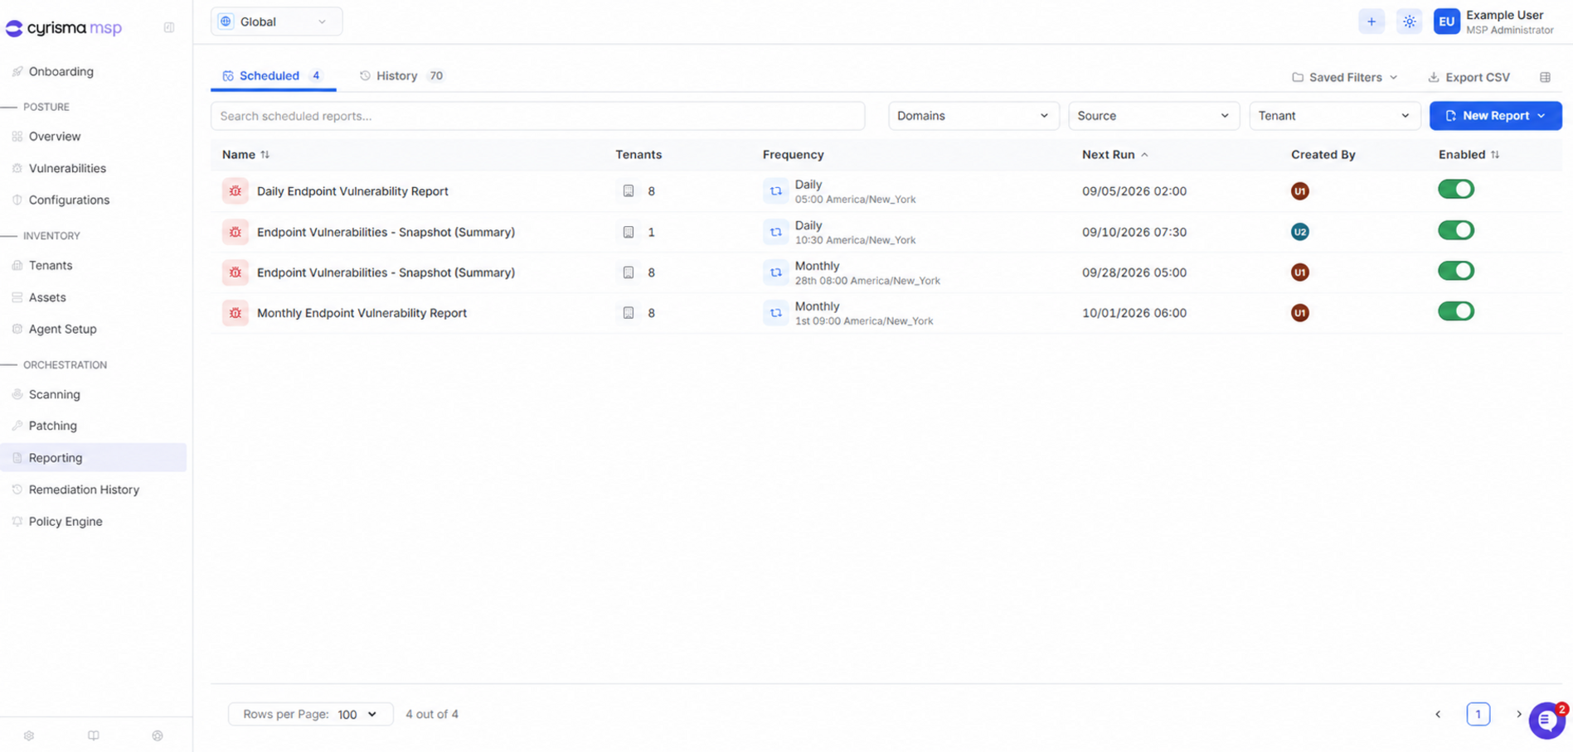Sort by the Next Run column
1573x752 pixels.
tap(1115, 155)
